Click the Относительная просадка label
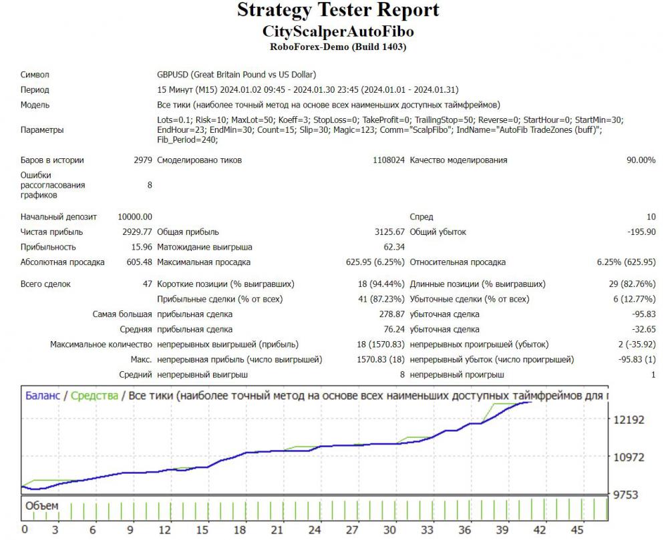This screenshot has height=540, width=668. [458, 262]
